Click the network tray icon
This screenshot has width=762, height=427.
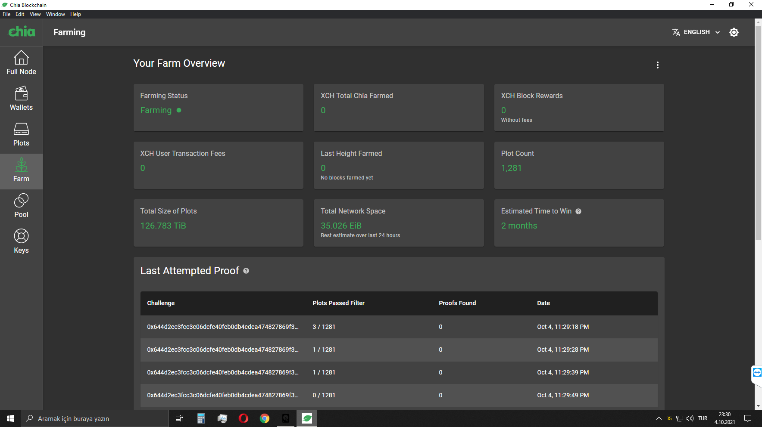click(680, 418)
